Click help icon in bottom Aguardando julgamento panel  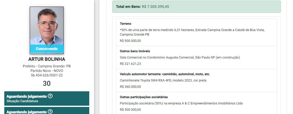pos(50,111)
